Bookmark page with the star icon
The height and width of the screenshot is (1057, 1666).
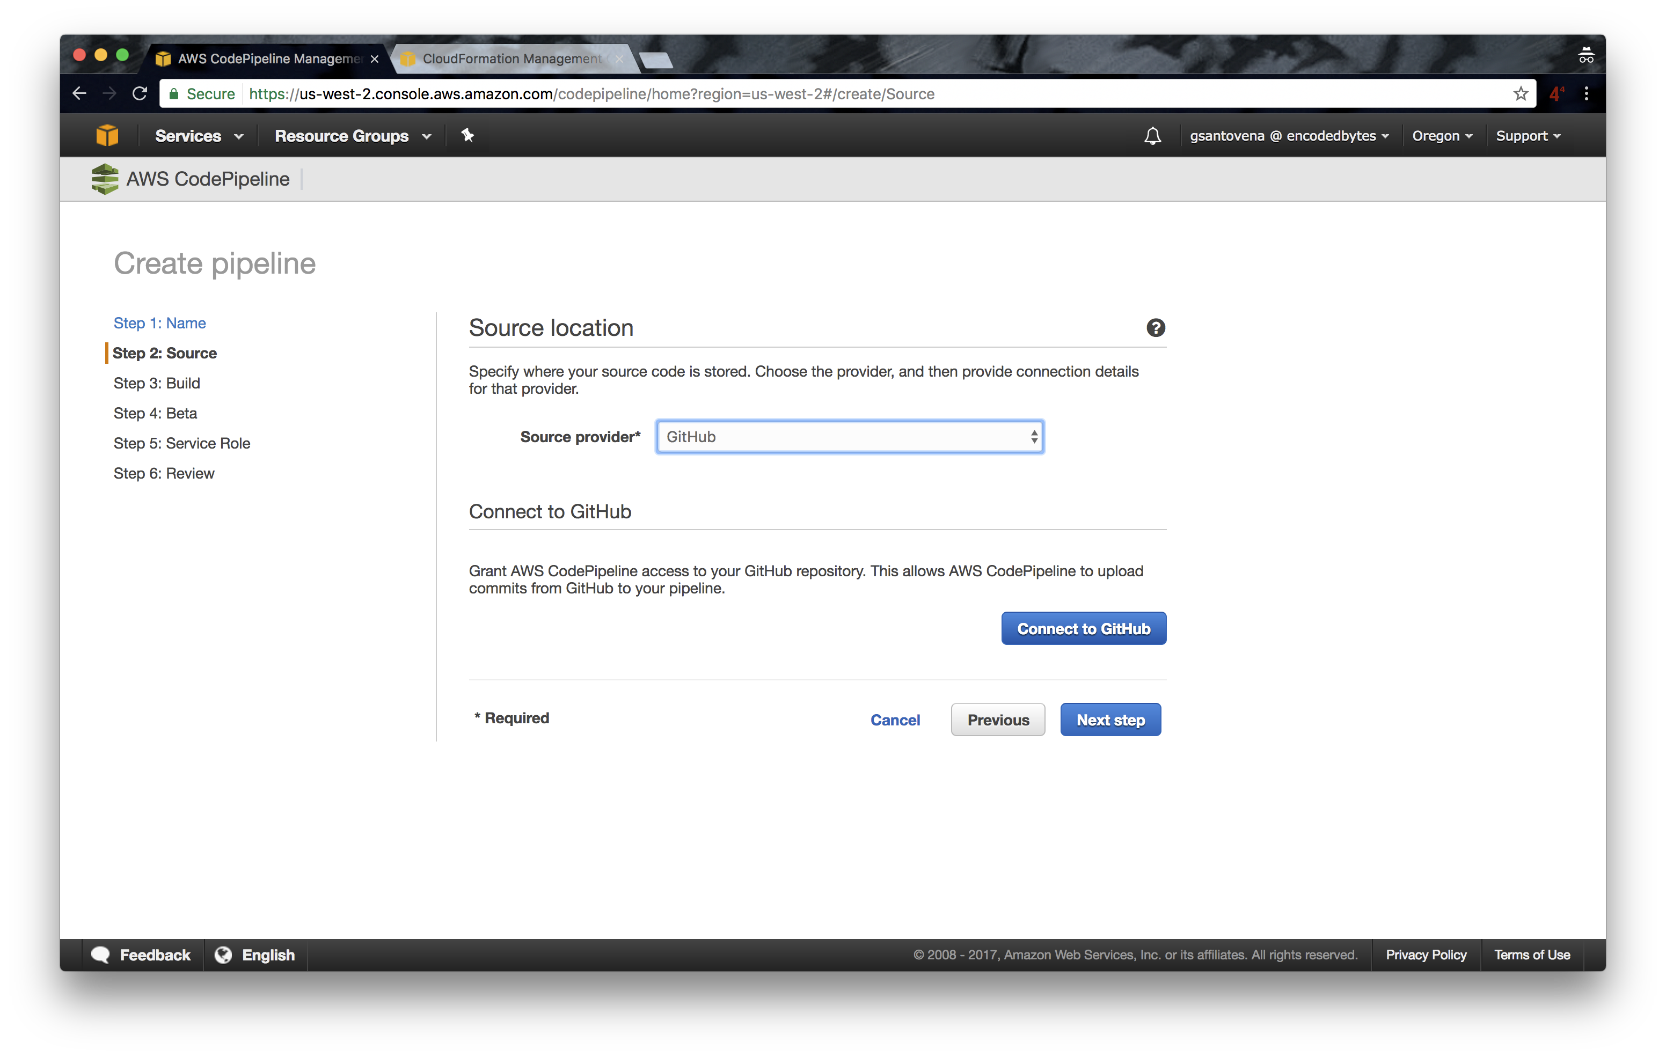(1520, 93)
